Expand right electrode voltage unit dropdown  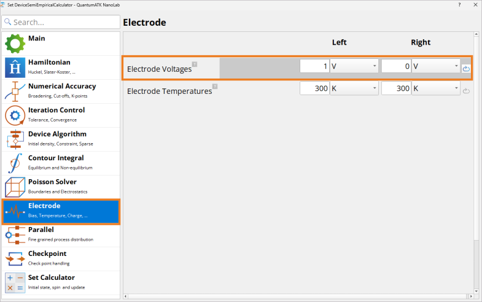click(x=436, y=66)
